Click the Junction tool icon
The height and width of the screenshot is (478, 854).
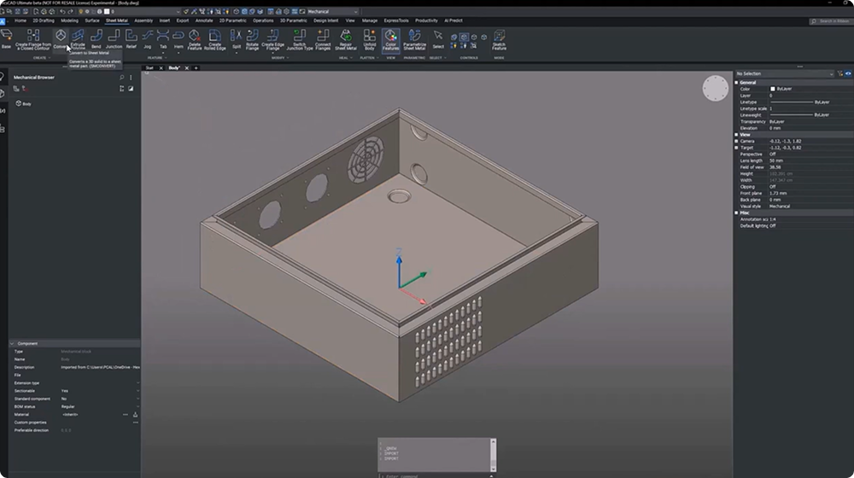[x=114, y=40]
